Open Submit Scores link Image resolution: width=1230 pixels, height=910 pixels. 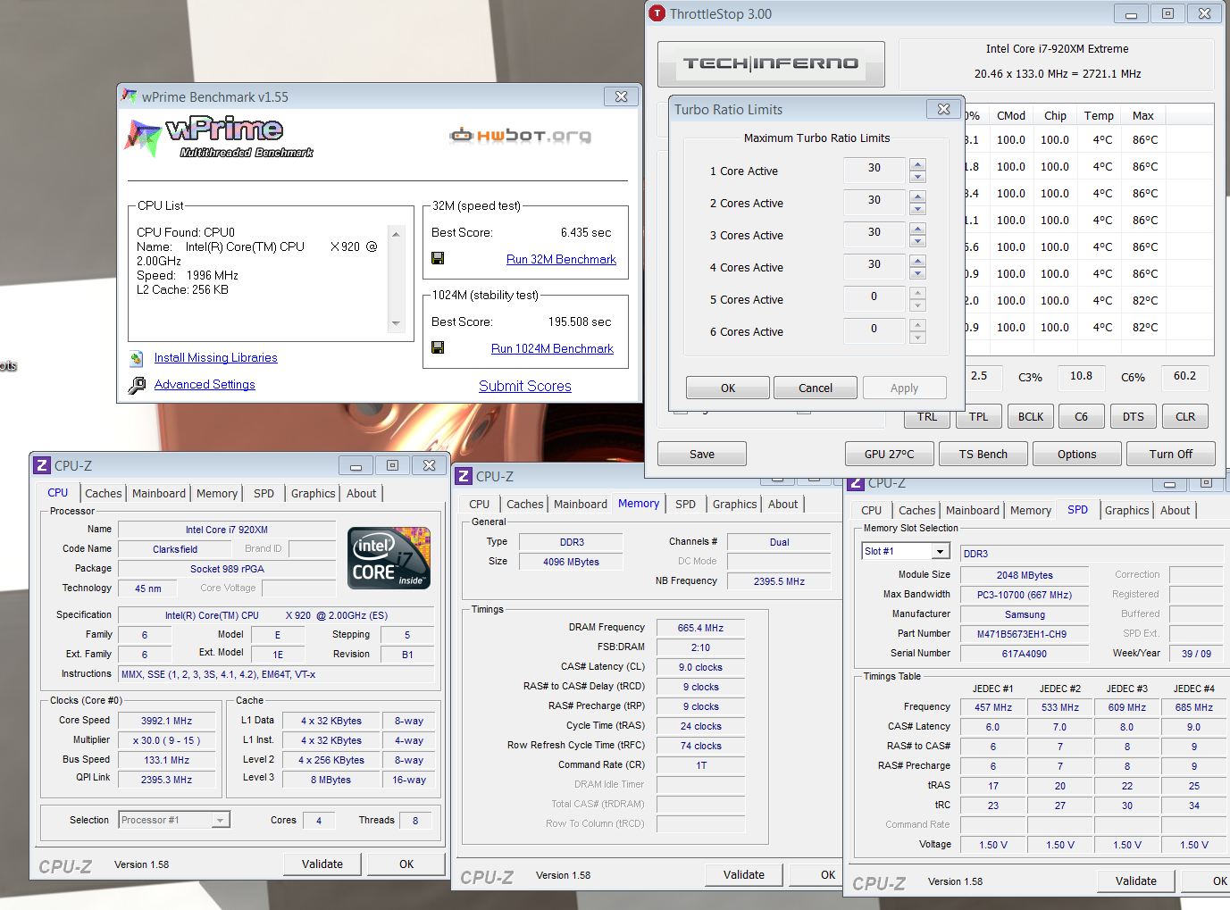(x=525, y=386)
